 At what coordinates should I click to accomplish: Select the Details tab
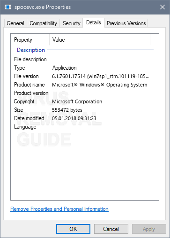pyautogui.click(x=94, y=22)
